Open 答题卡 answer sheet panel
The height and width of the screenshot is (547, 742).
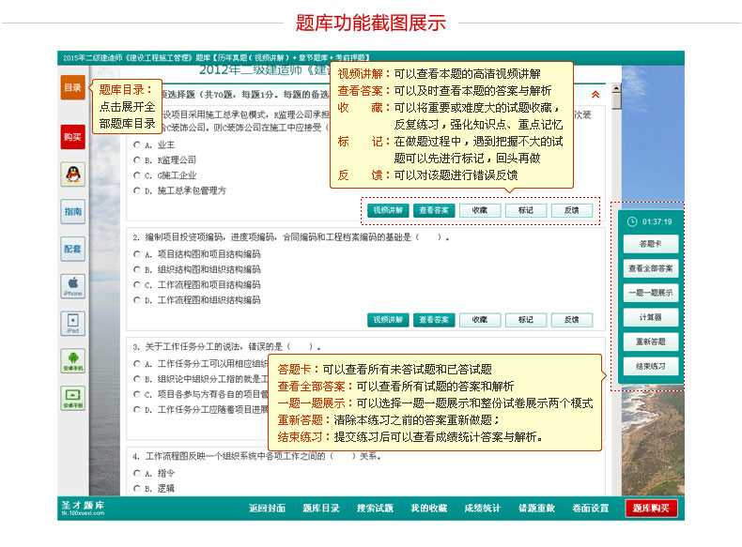[x=650, y=244]
